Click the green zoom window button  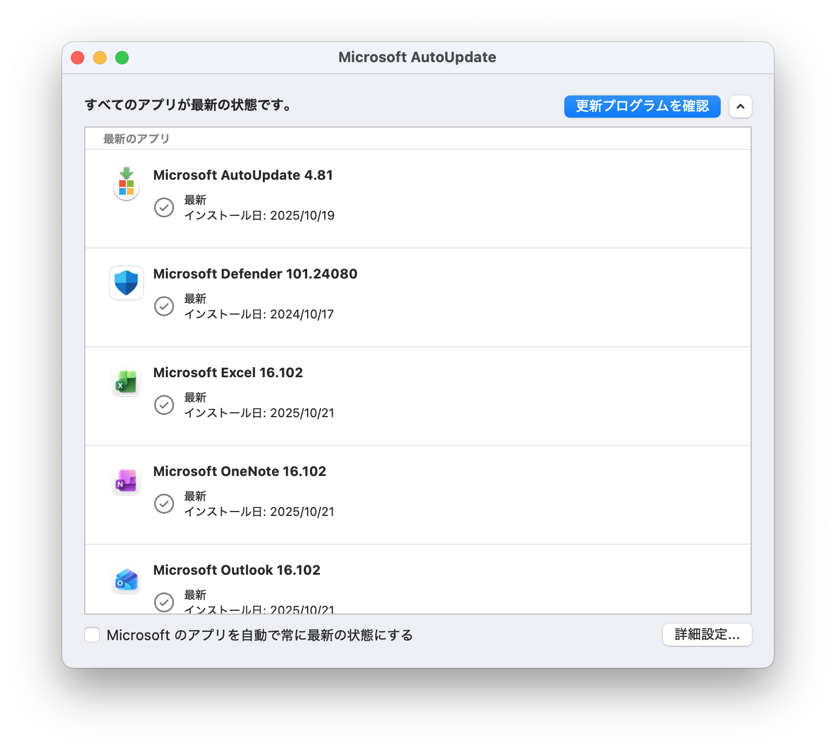coord(122,58)
